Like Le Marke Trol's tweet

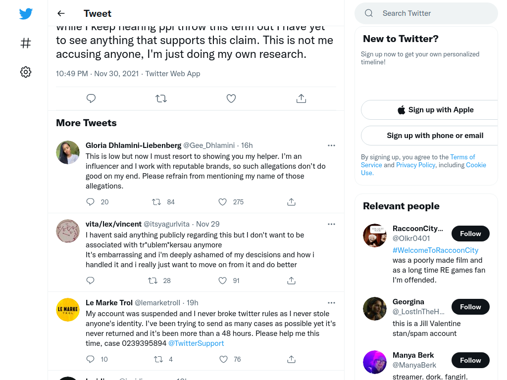(x=223, y=359)
